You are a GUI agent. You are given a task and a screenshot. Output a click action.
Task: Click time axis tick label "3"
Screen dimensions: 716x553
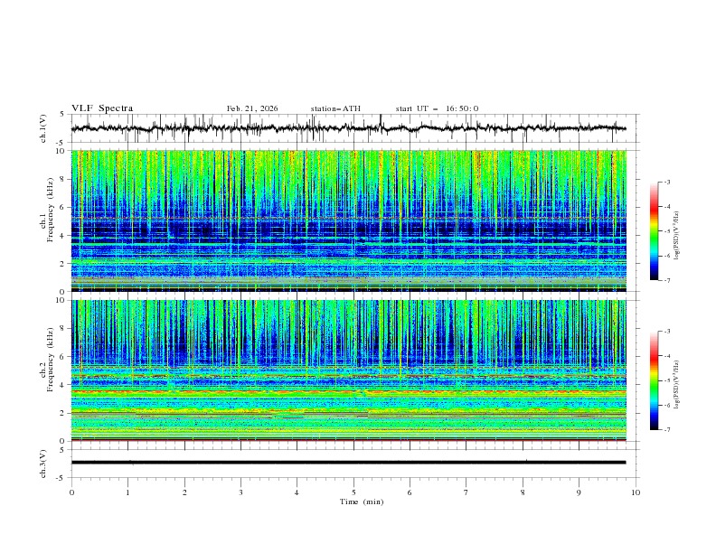[x=240, y=492]
